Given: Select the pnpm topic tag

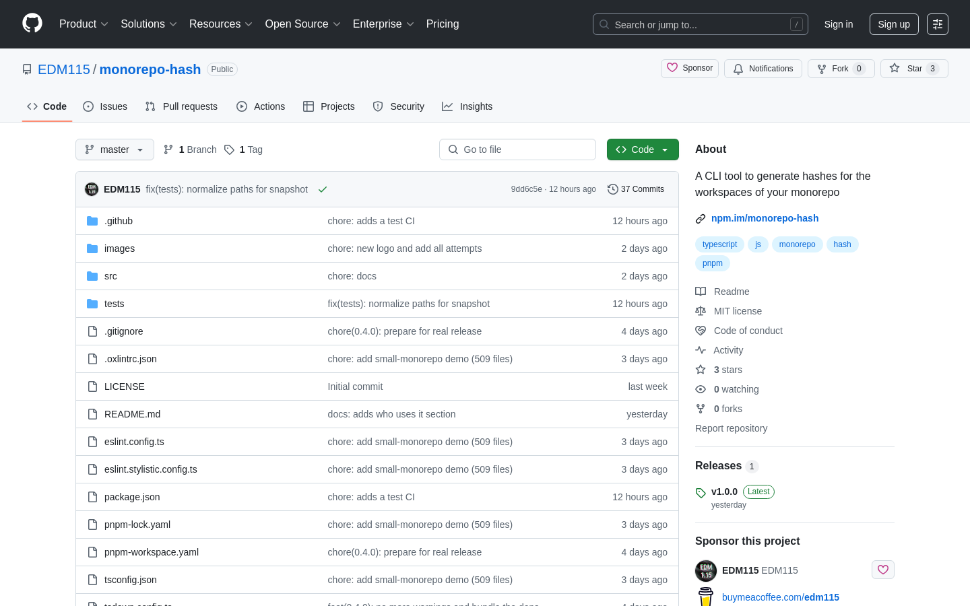Looking at the screenshot, I should pyautogui.click(x=712, y=263).
